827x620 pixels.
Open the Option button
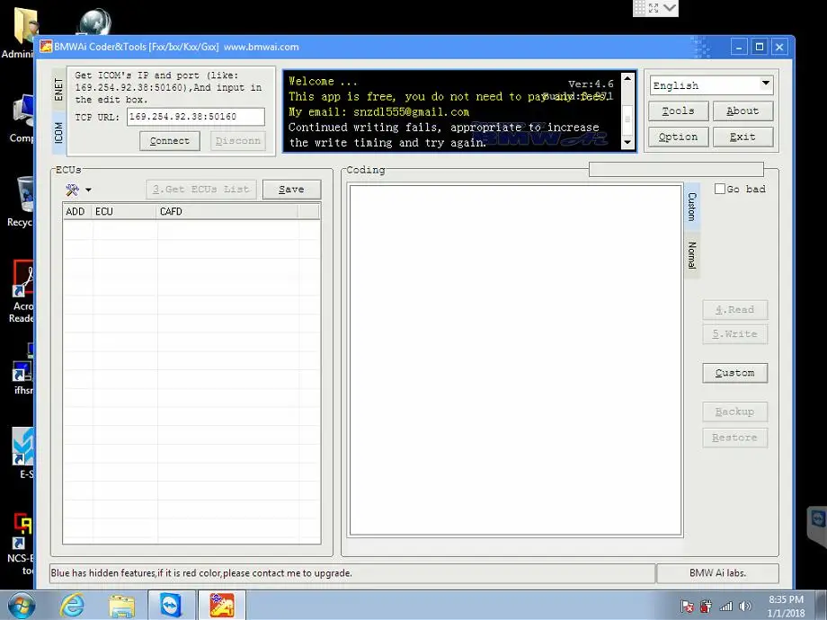pos(679,137)
